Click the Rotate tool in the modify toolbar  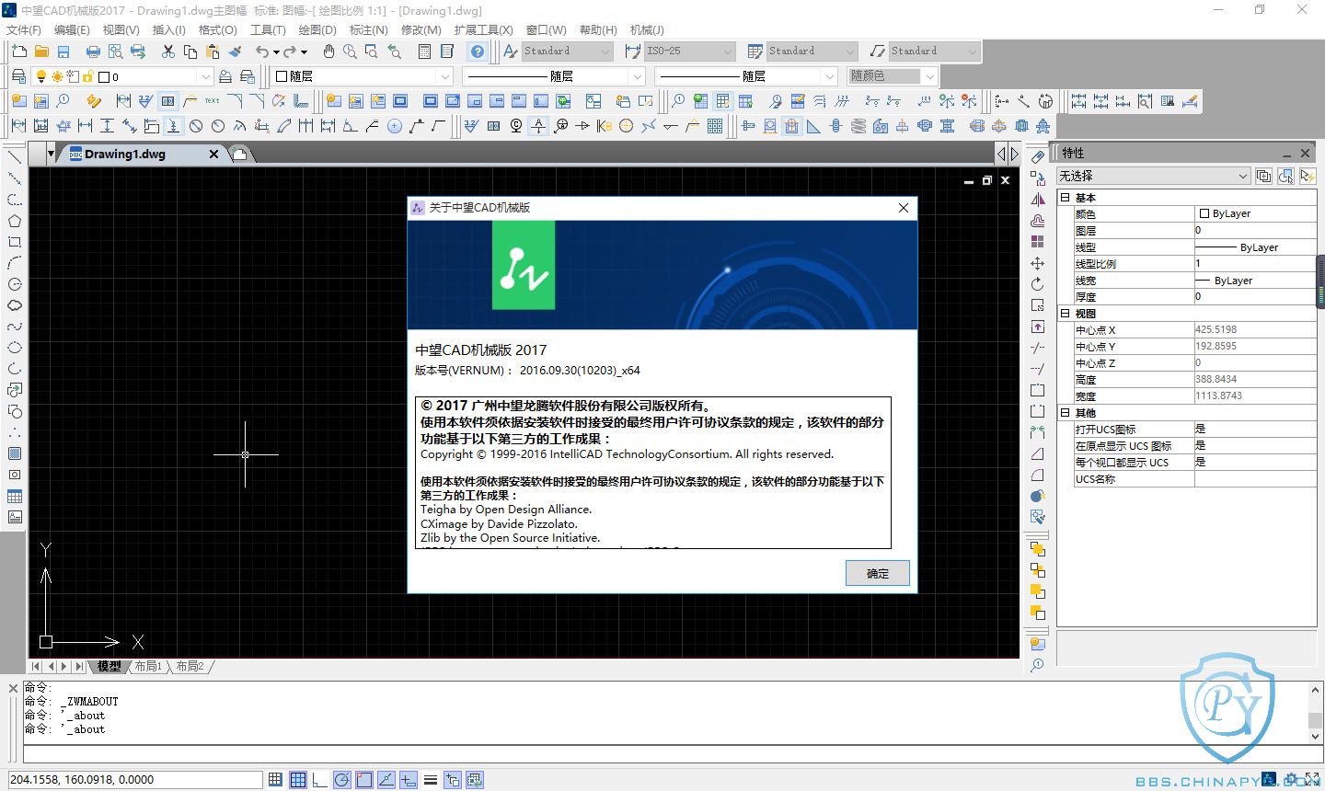(x=1038, y=284)
